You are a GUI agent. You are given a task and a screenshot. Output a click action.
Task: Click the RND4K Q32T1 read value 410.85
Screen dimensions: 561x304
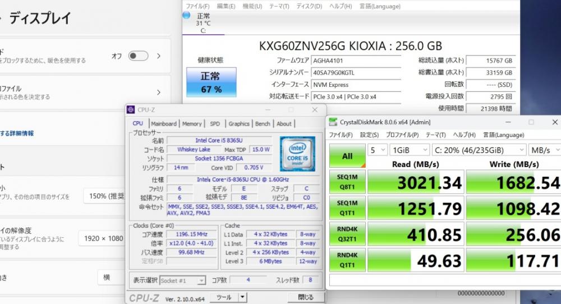click(x=416, y=234)
